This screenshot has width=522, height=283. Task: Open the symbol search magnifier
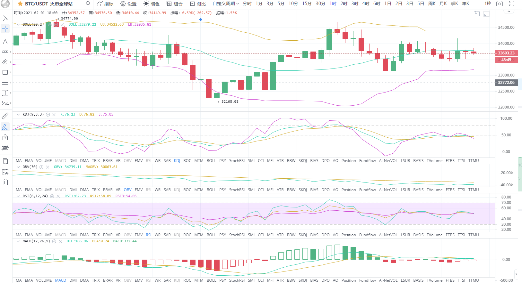click(88, 4)
